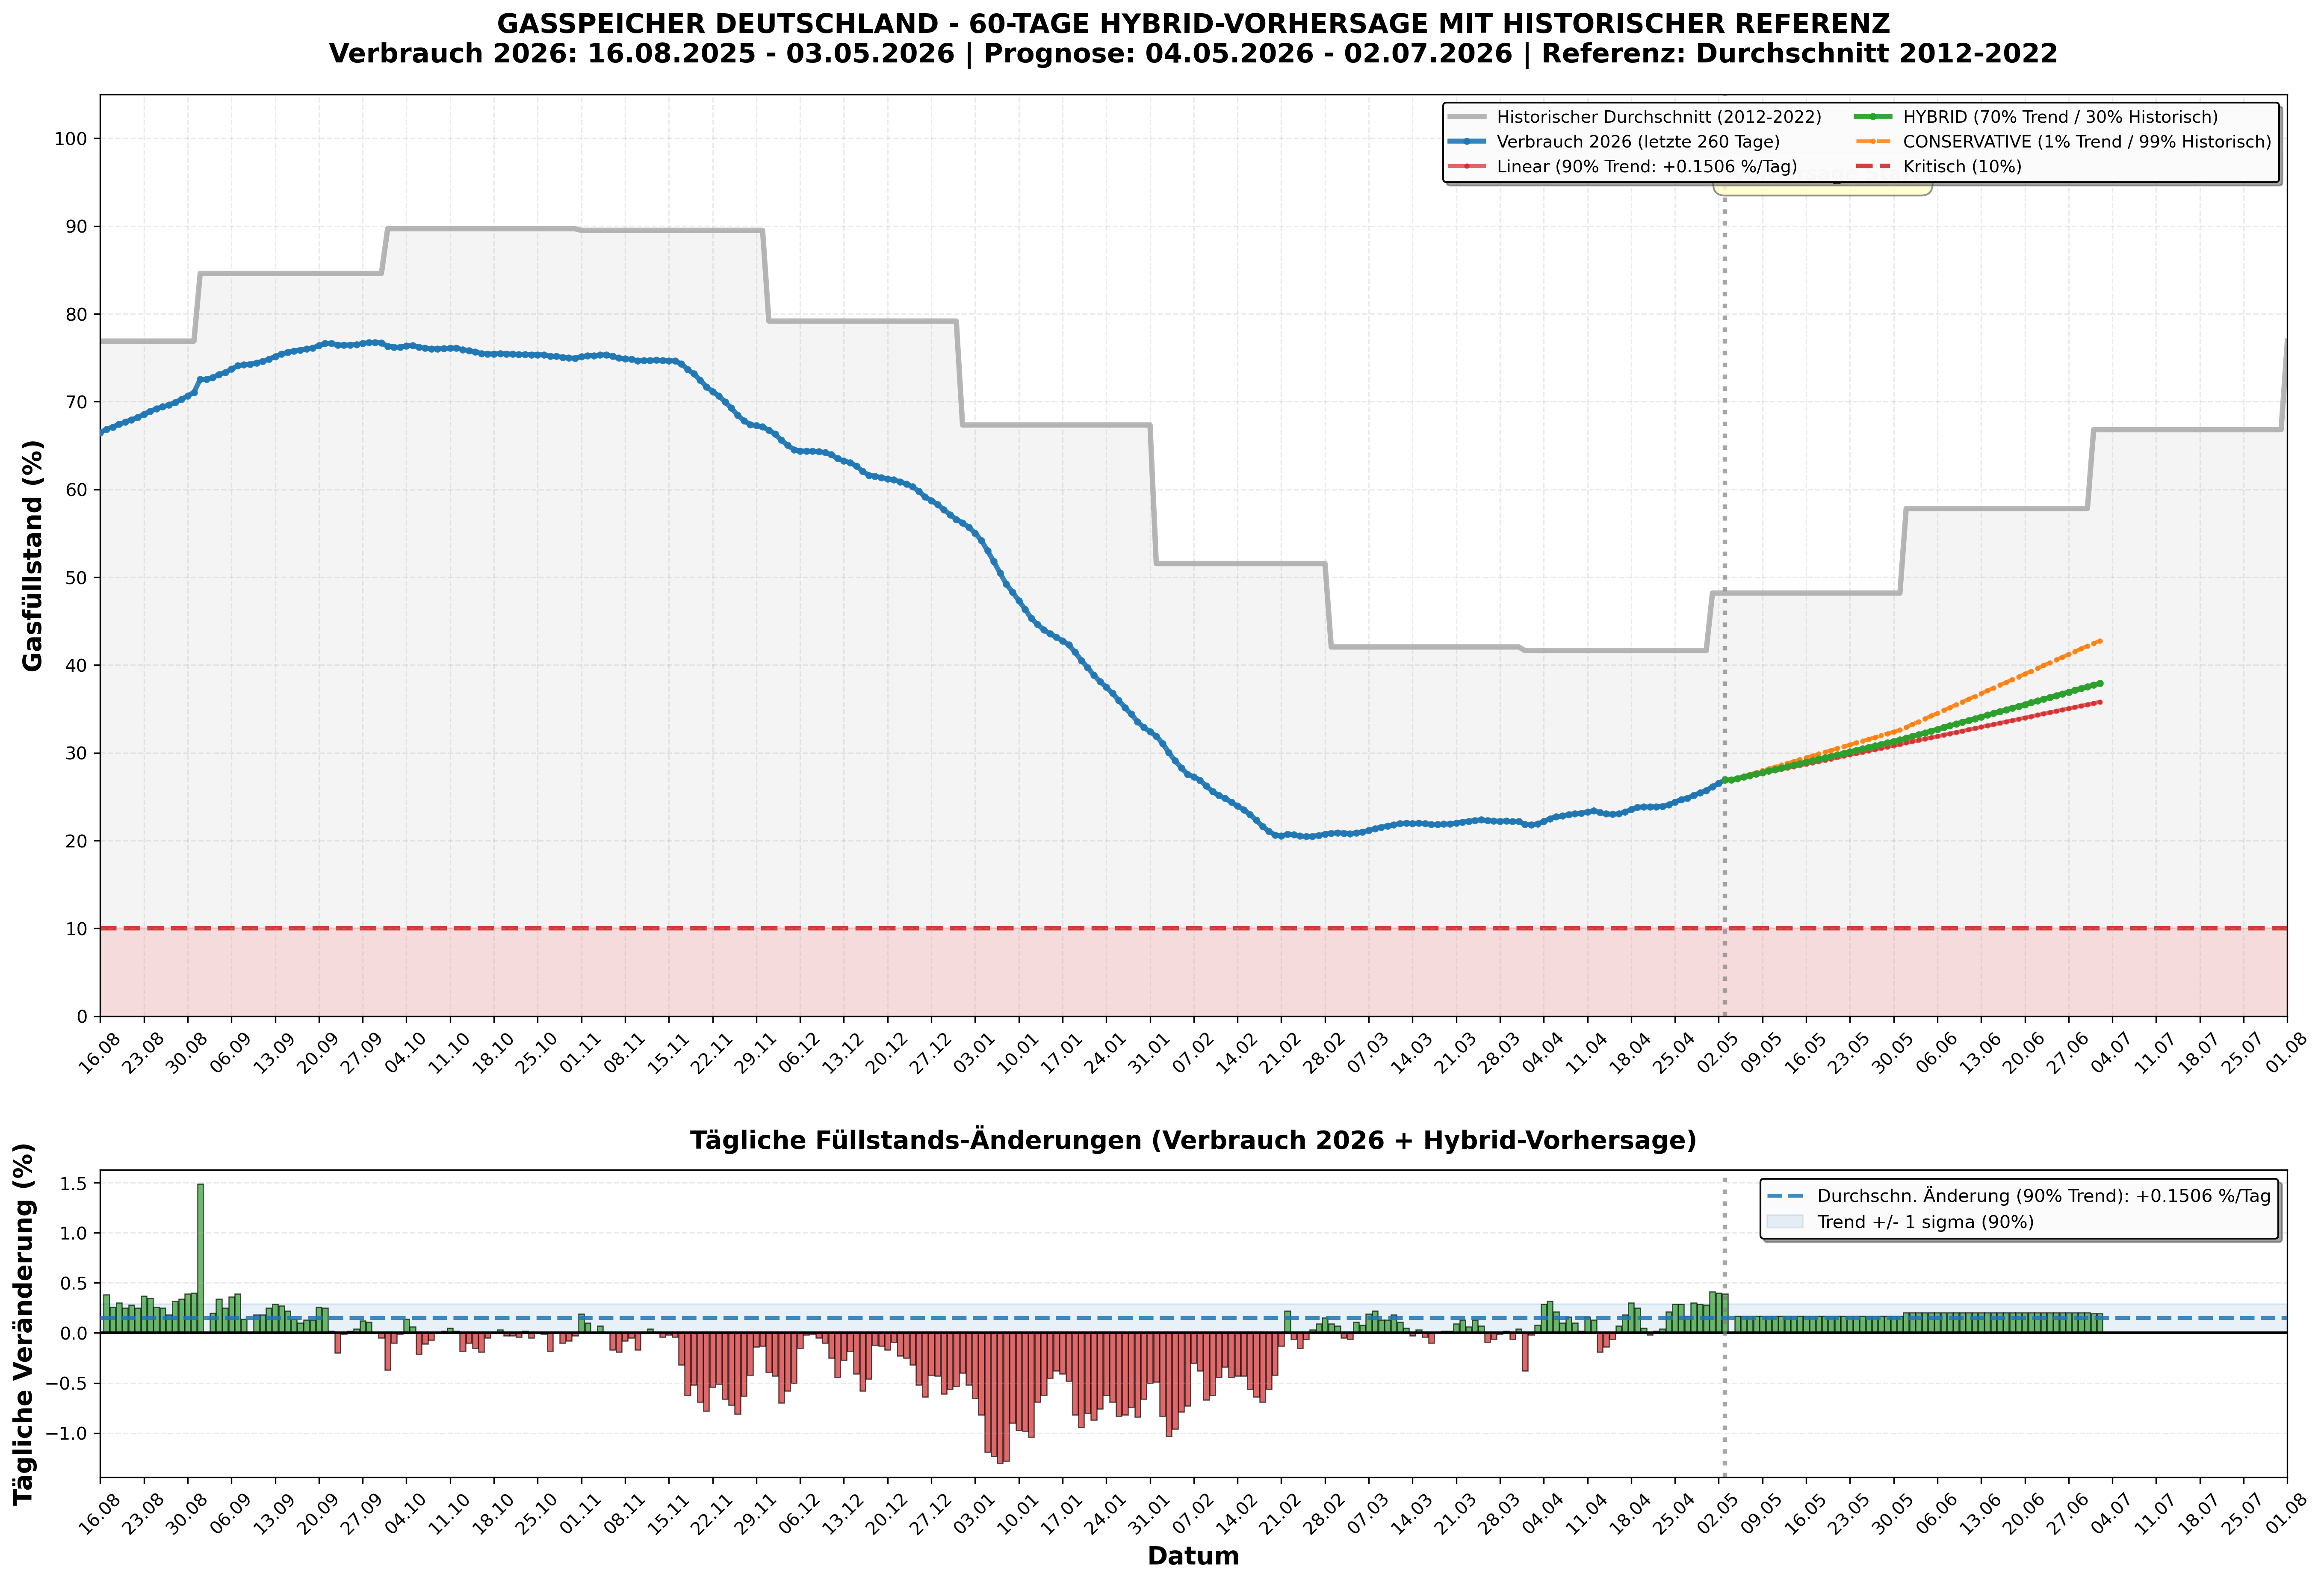Viewport: 2324px width, 1582px height.
Task: Click the 'GASSPEICHER DEUTSCHLAND' main chart title
Action: 1193,23
